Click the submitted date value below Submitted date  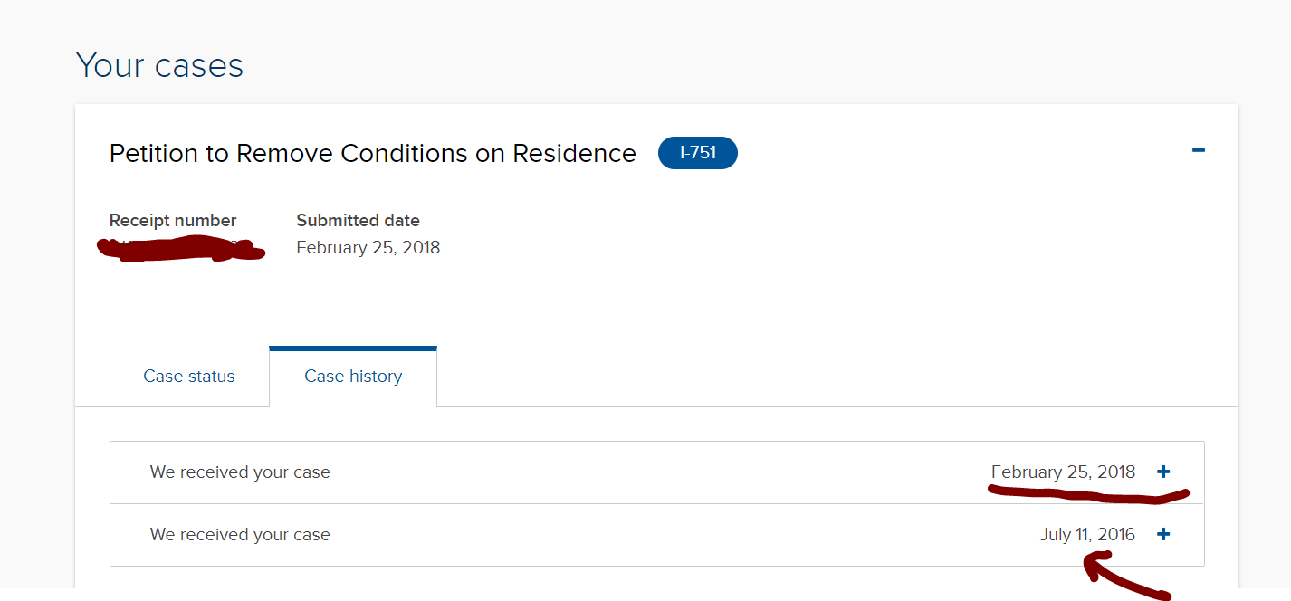tap(368, 248)
